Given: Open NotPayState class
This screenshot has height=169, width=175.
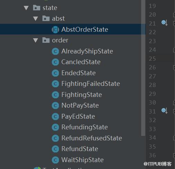Looking at the screenshot, I should pyautogui.click(x=80, y=106).
